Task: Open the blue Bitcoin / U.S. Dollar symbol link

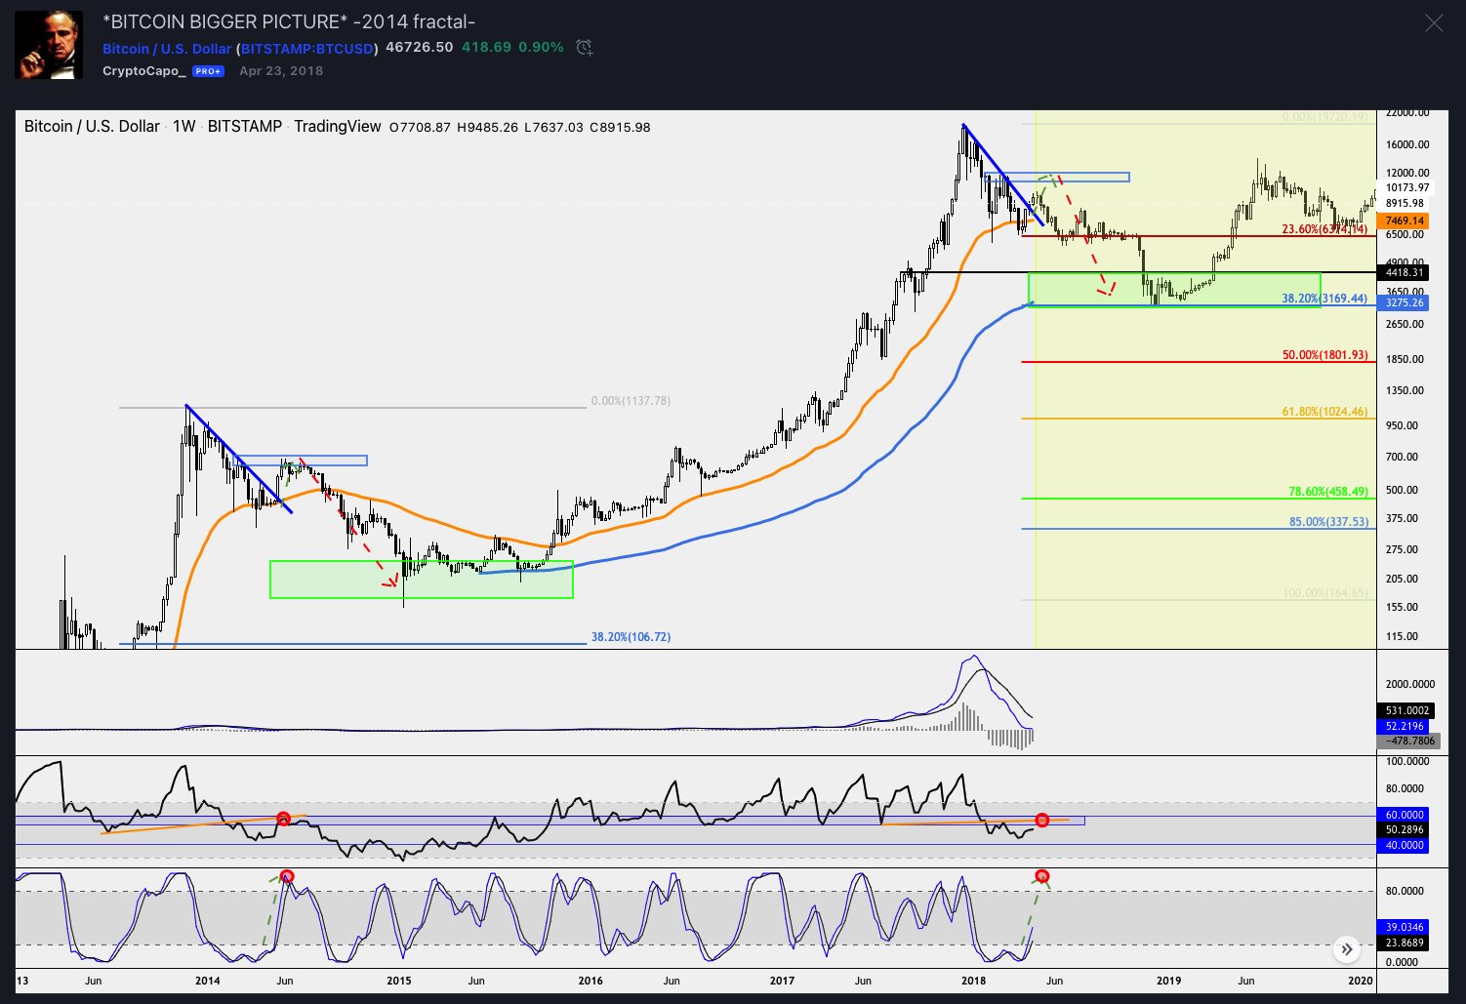Action: coord(167,48)
